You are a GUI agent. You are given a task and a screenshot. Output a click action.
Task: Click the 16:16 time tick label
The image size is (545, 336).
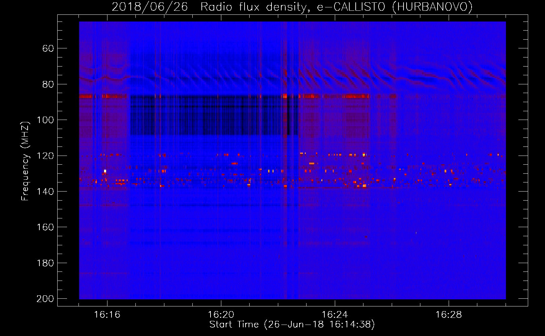click(x=107, y=314)
